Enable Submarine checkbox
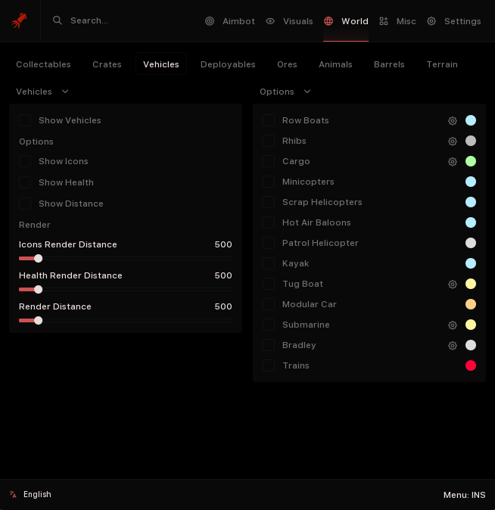Screen dimensions: 495x510 tap(269, 325)
